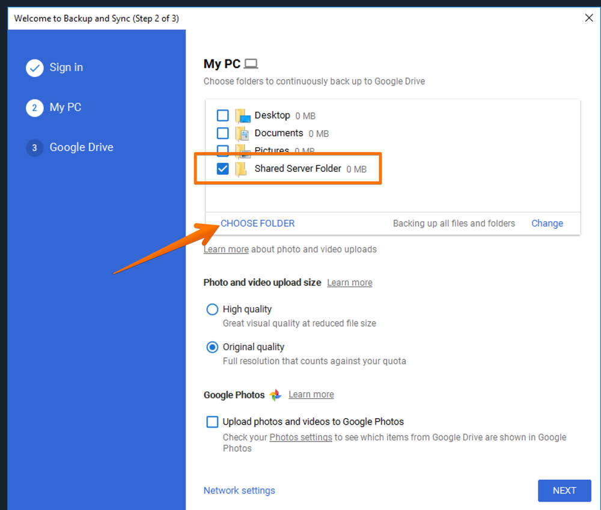Click the Desktop folder label
Screen dimensions: 601x510
pos(272,115)
